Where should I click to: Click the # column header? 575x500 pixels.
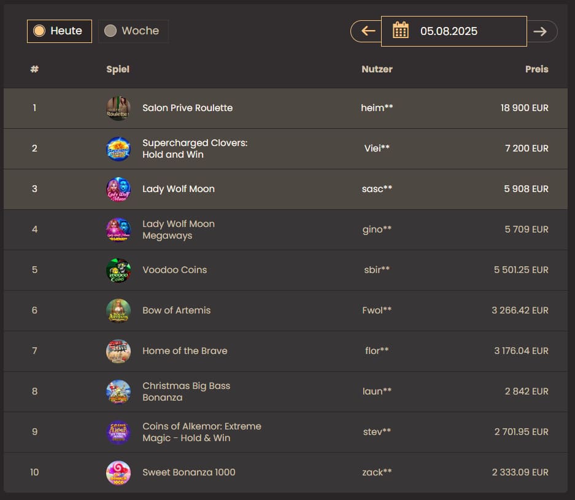[x=34, y=69]
